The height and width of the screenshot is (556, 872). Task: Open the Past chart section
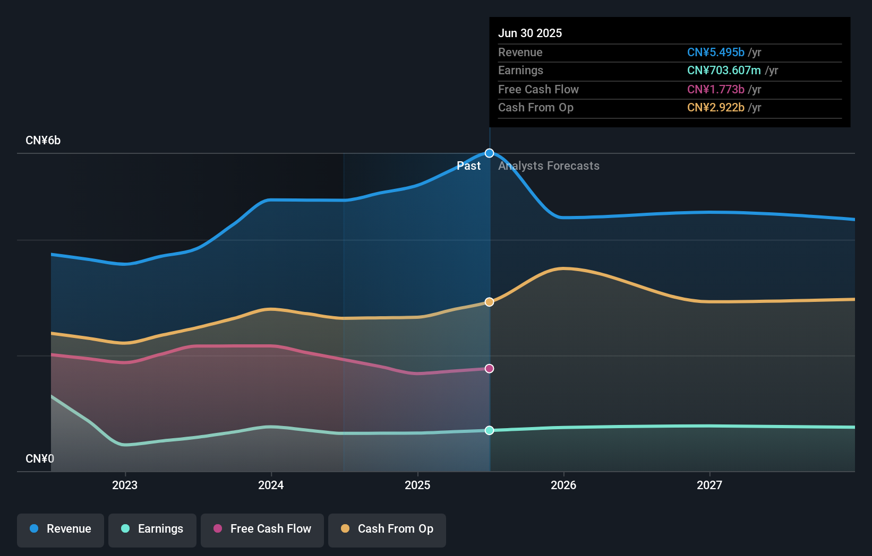pyautogui.click(x=469, y=166)
